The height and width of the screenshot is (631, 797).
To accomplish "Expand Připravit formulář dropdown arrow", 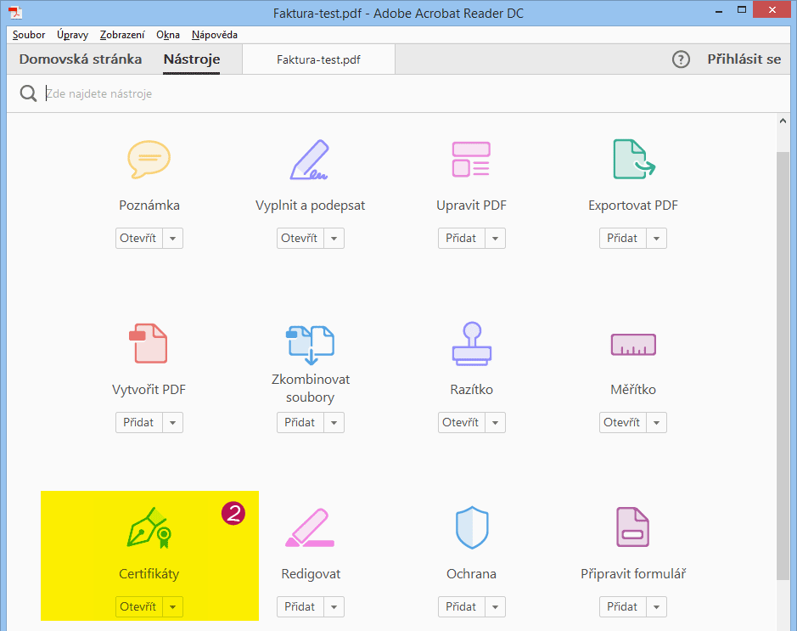I will pos(657,607).
